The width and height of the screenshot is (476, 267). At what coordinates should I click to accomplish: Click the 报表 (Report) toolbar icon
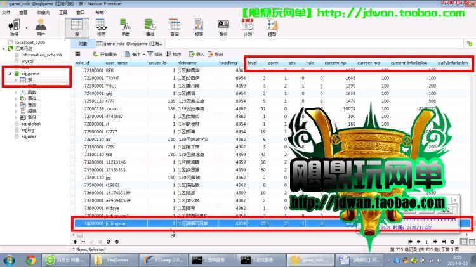[x=198, y=26]
